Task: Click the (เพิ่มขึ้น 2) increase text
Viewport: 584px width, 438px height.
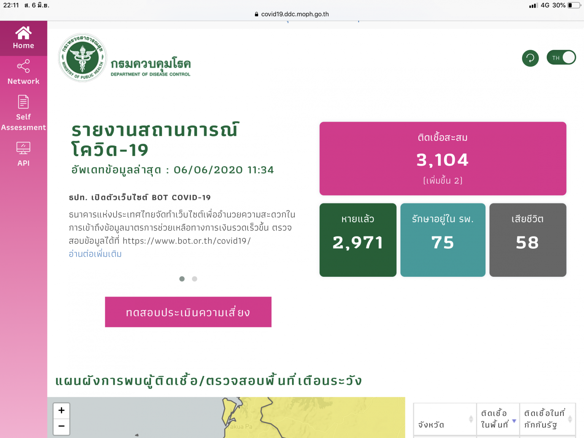Action: (443, 181)
